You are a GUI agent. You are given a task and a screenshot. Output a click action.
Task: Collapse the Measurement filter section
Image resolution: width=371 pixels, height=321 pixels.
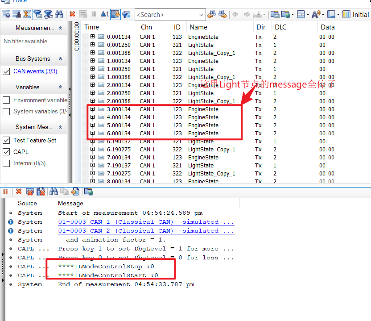pos(60,28)
